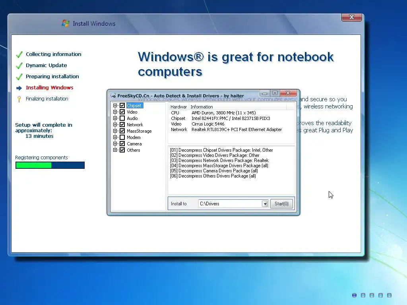Click the FreeSkyCD title bar app icon
The height and width of the screenshot is (305, 407).
point(113,96)
